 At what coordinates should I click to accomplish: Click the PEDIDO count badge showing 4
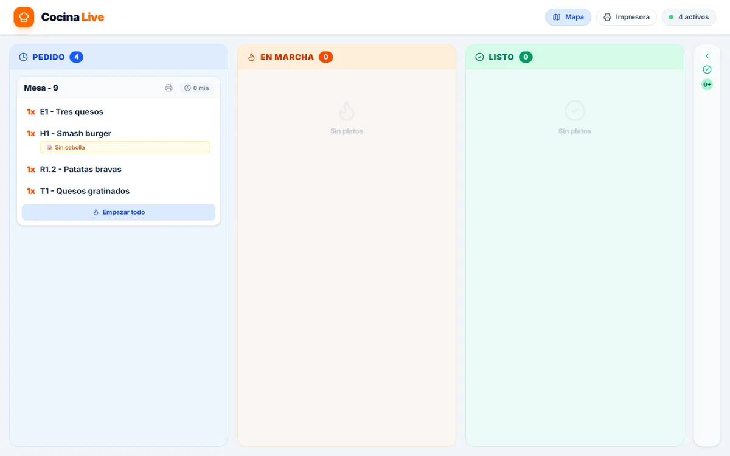(x=77, y=57)
